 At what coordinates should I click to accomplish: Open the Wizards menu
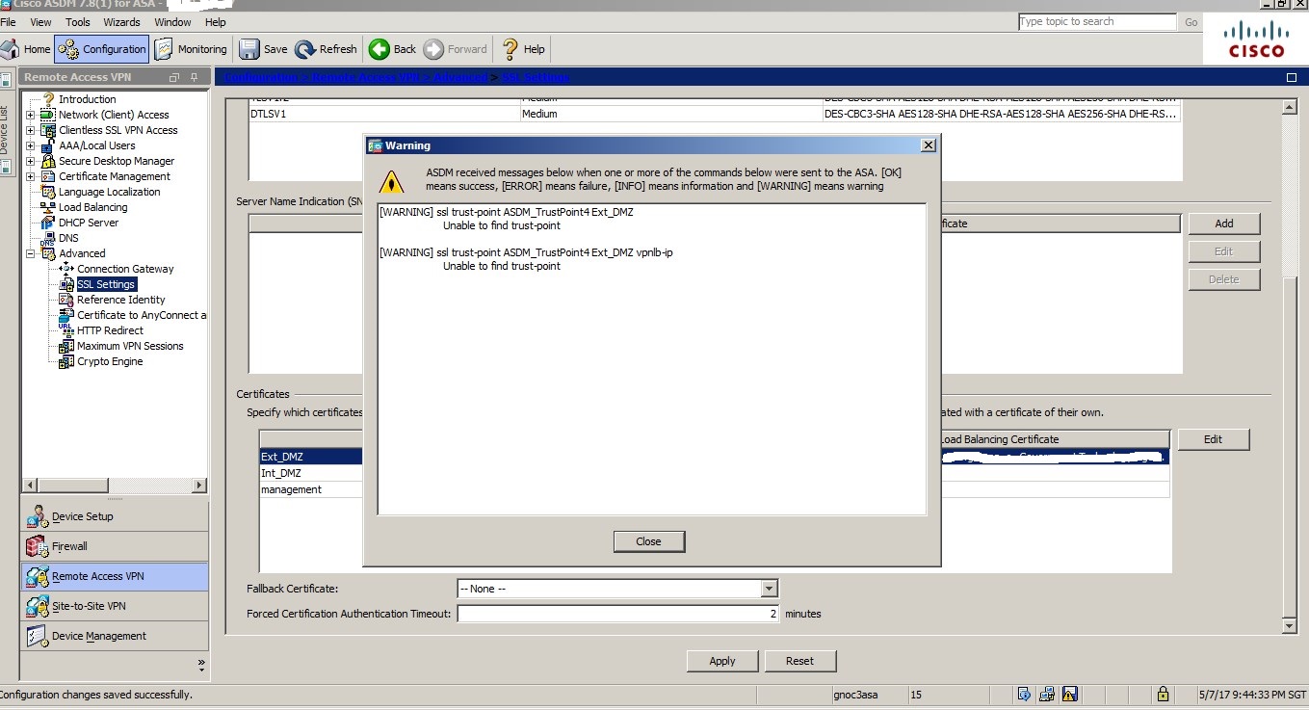(x=121, y=21)
